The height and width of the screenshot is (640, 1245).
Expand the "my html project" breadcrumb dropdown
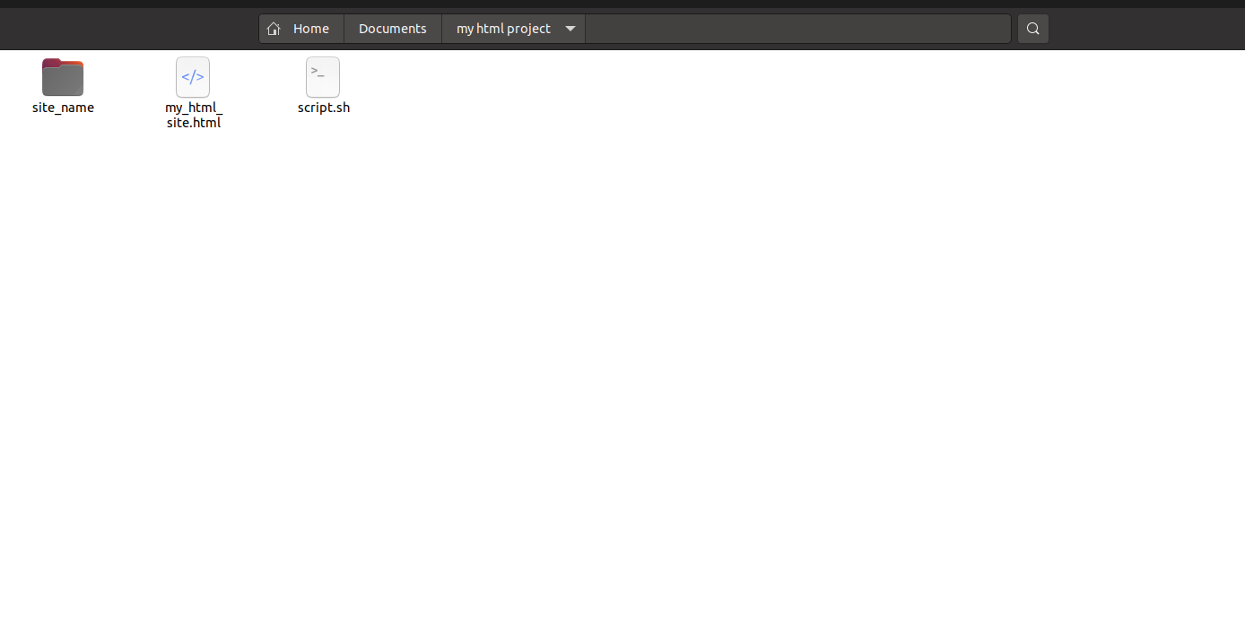click(x=570, y=28)
